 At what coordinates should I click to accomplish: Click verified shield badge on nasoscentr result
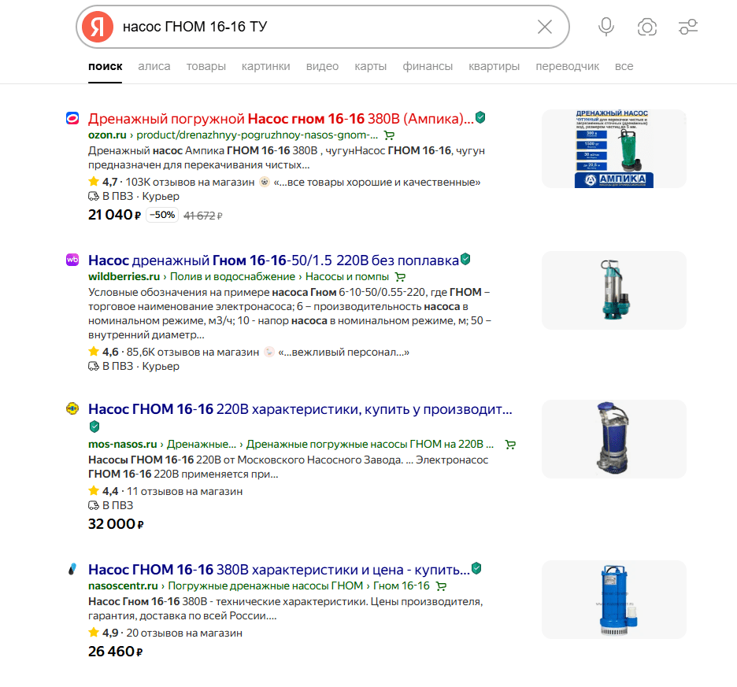476,568
